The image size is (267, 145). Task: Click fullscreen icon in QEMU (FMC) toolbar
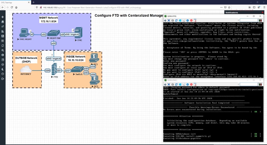(169, 84)
